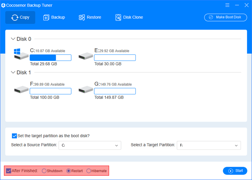The image size is (252, 180).
Task: Select the C: Windows drive icon
Action: click(21, 54)
